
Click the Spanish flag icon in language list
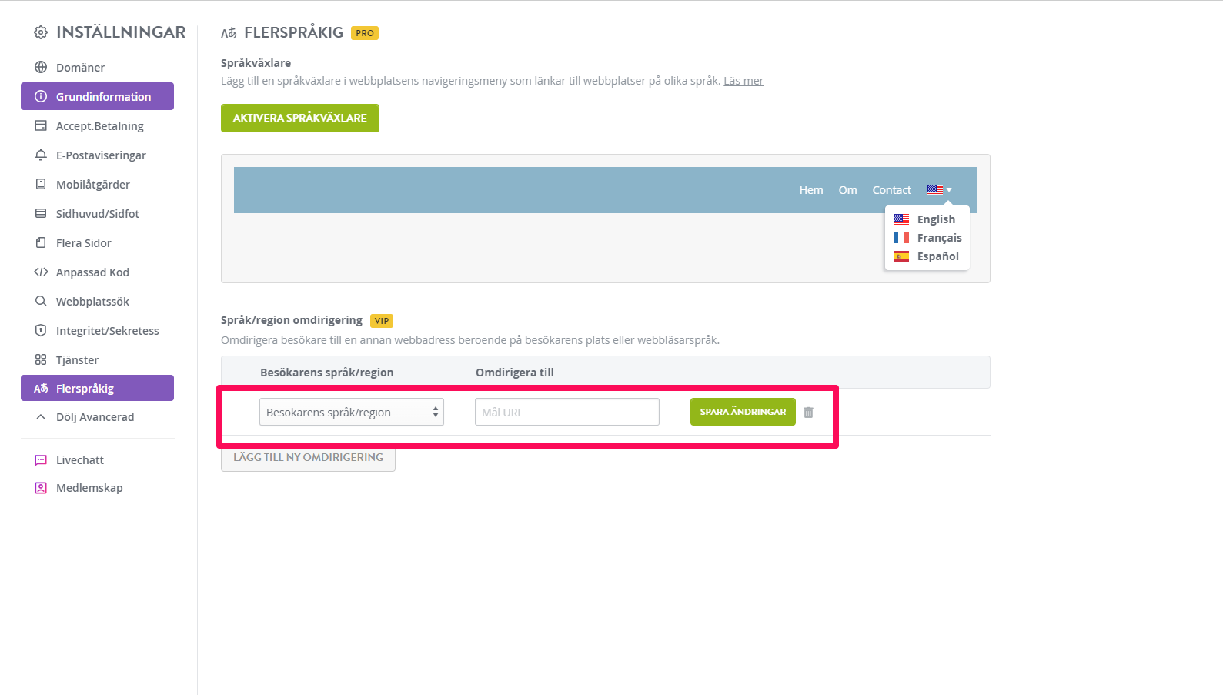click(901, 256)
